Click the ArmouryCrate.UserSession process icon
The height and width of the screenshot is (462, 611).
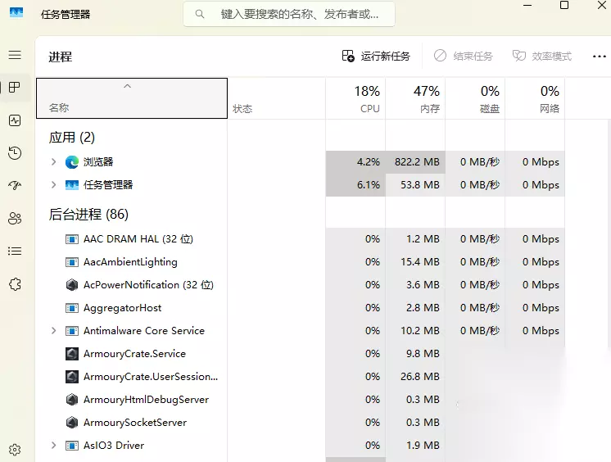[x=72, y=377]
